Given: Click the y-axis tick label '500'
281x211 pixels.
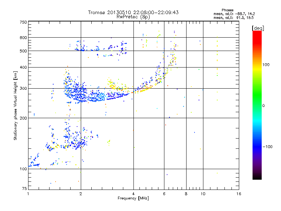Looking at the screenshot, I should (x=23, y=51).
